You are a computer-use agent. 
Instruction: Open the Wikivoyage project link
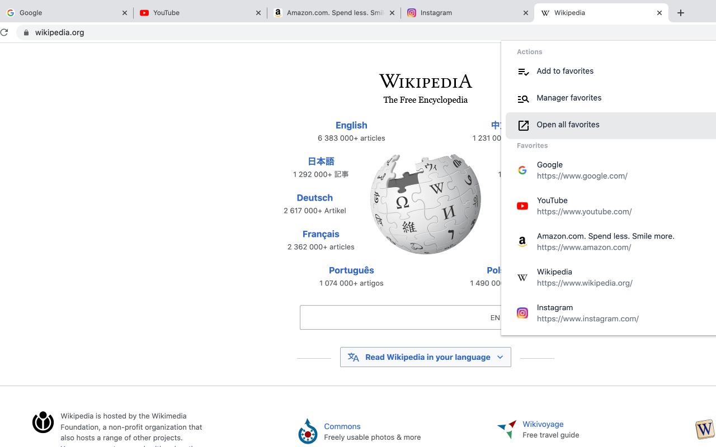(x=543, y=424)
